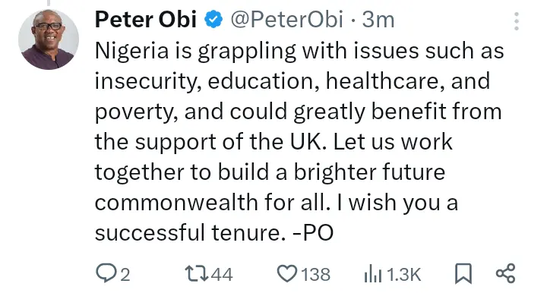Open view analytics bar chart icon
Viewport: 547px width, 293px height.
tap(372, 273)
